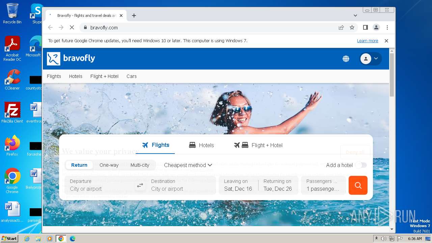Open the Recycle Bin desktop icon
The image size is (432, 243).
tap(12, 13)
